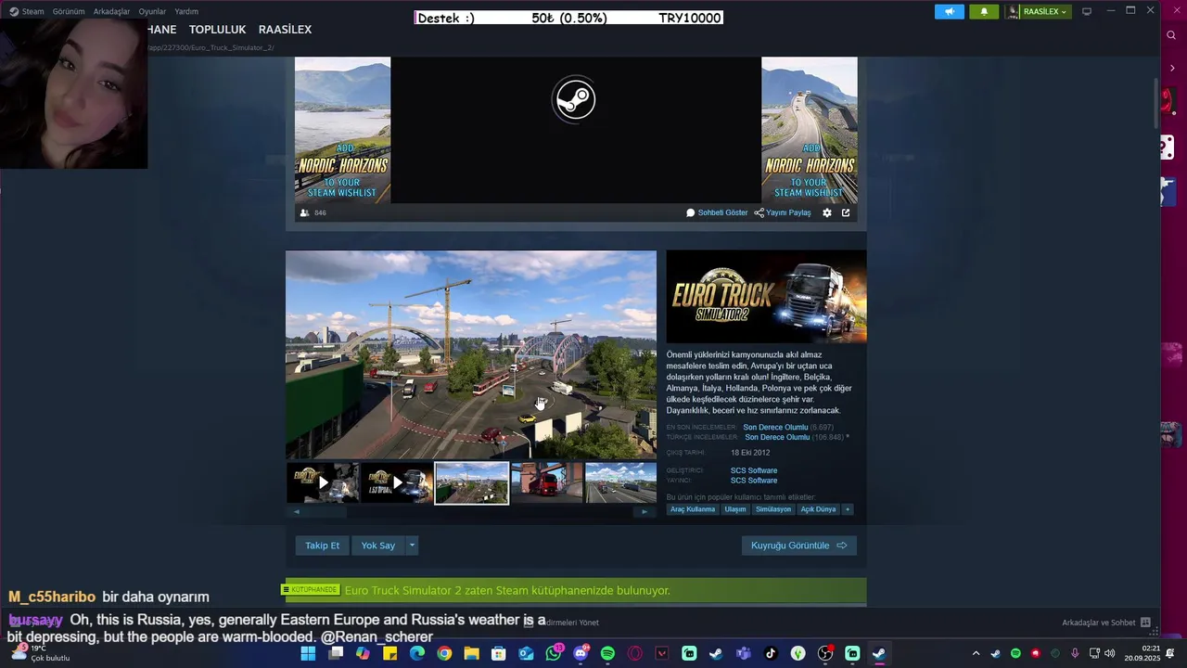Screen dimensions: 1187x668
Task: Open Opera GX from the taskbar
Action: 635,654
